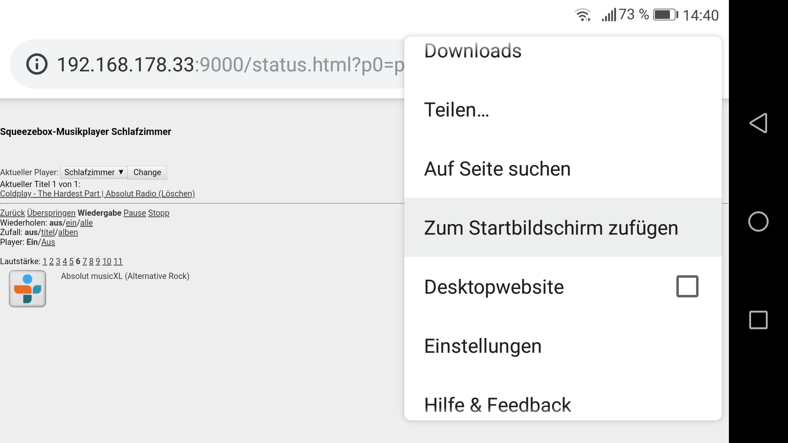The height and width of the screenshot is (443, 788).
Task: Set shuffle mode to 'titel'
Action: (48, 232)
